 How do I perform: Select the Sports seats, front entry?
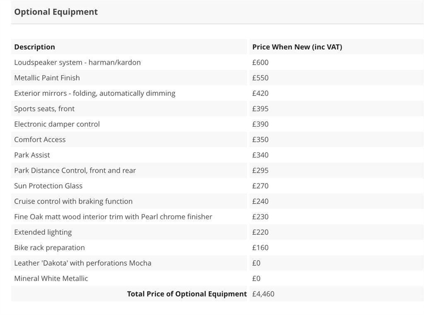[x=44, y=109]
